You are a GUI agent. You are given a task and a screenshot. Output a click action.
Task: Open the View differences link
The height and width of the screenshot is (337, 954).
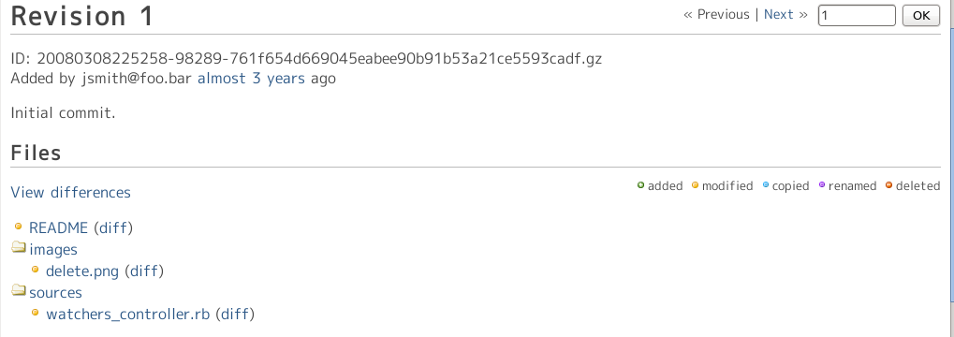[70, 192]
